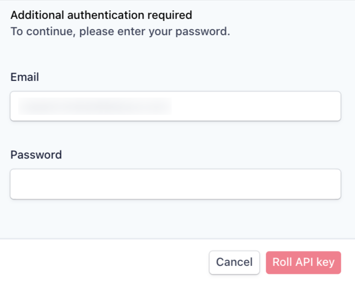Click the word 'Password' above the empty field
This screenshot has height=281, width=355.
tap(36, 154)
